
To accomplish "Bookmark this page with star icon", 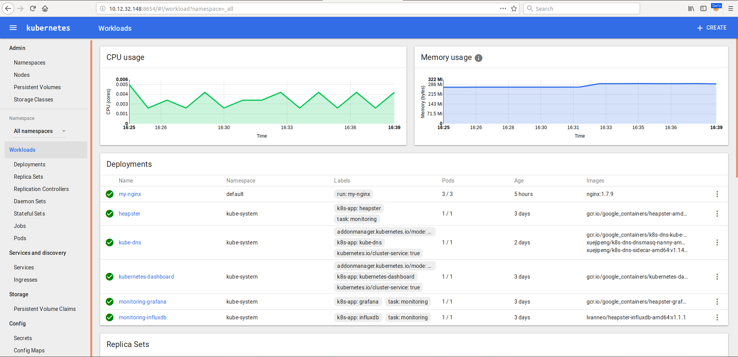I will coord(514,8).
